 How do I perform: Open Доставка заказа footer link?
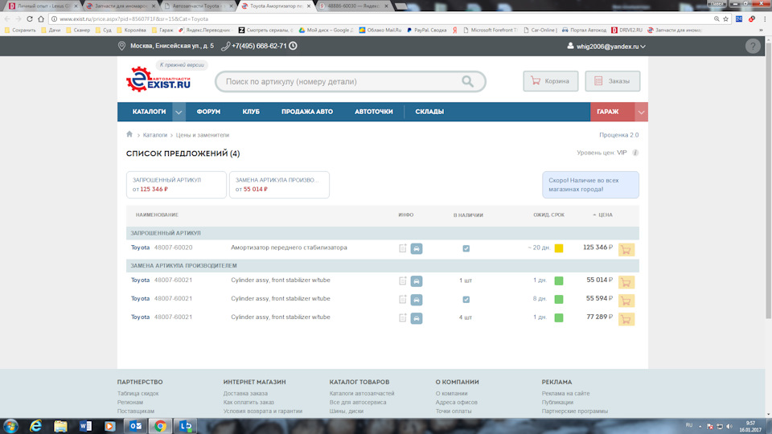[245, 393]
